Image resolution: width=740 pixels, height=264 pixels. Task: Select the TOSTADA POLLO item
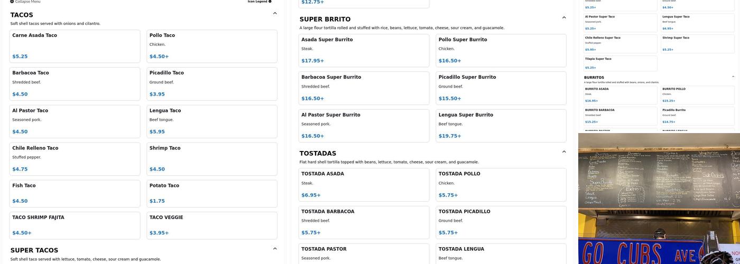tap(501, 184)
